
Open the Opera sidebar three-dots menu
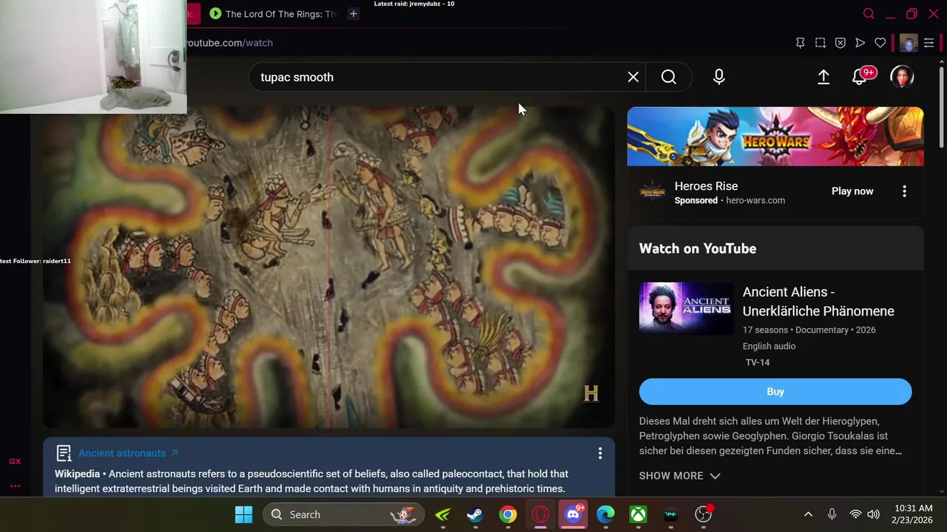pyautogui.click(x=15, y=486)
